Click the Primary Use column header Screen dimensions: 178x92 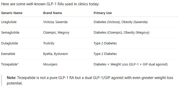click(x=103, y=13)
